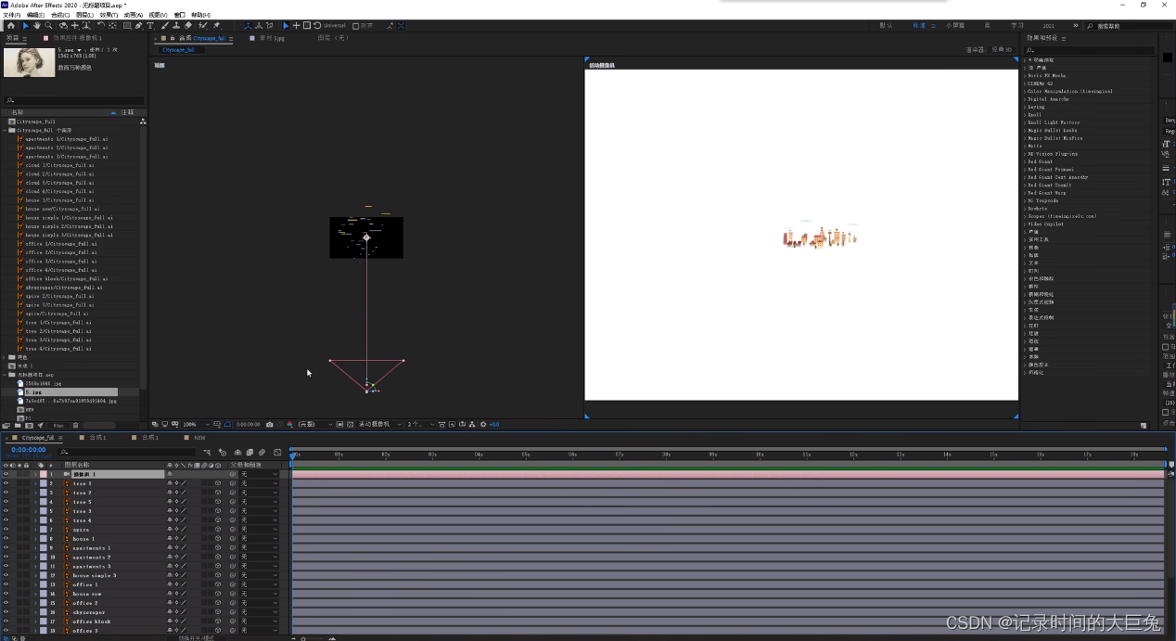Take a snapshot with the camera icon
This screenshot has width=1176, height=641.
[269, 424]
